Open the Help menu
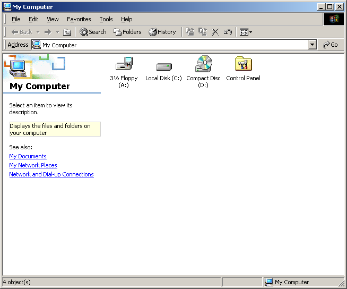This screenshot has height=289, width=347. click(x=127, y=19)
